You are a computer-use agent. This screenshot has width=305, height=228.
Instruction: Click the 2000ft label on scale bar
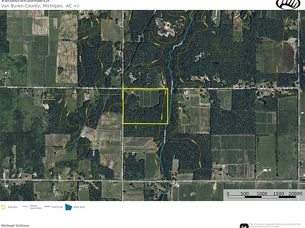295,194
